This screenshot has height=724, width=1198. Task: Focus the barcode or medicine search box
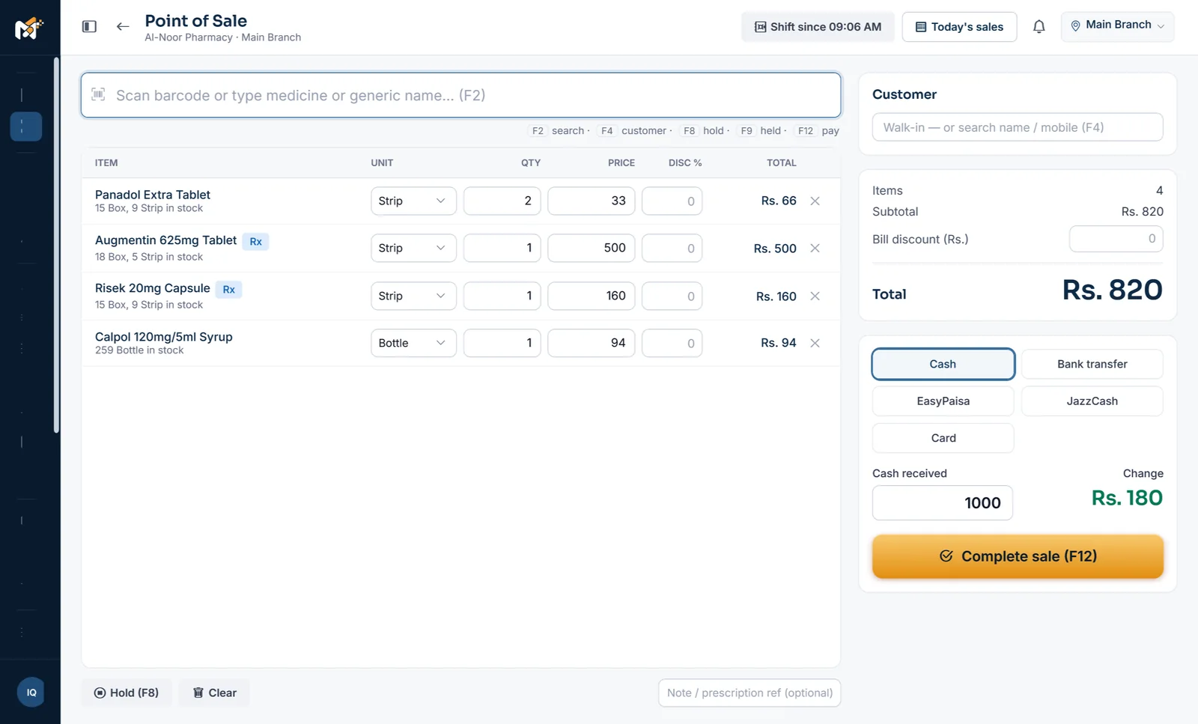tap(460, 95)
